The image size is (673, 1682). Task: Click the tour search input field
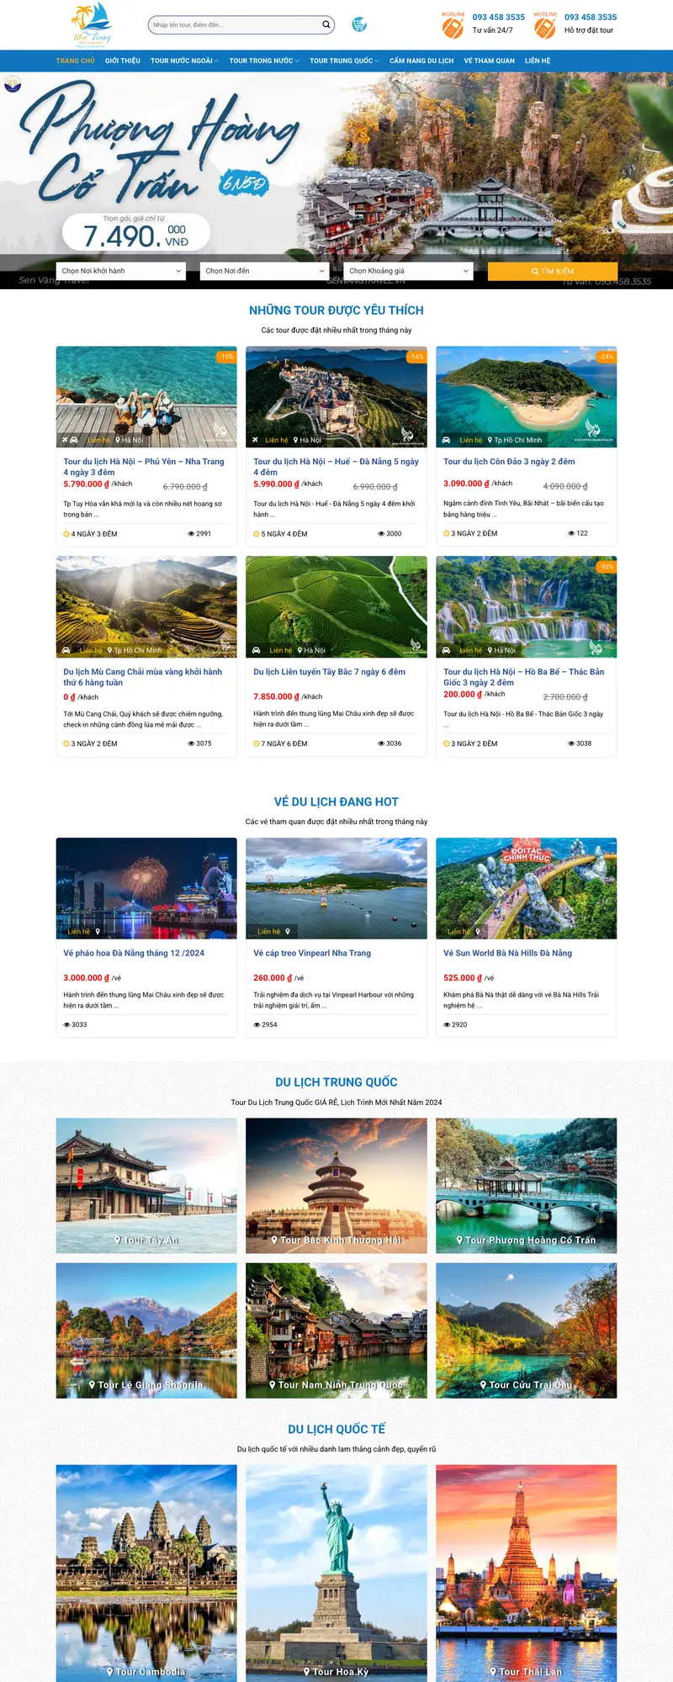pos(235,24)
